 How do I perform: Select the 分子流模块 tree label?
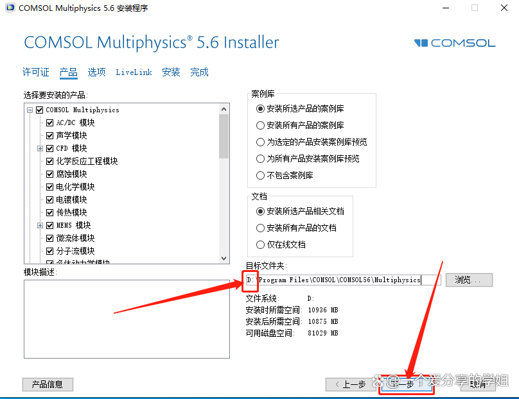(x=75, y=251)
